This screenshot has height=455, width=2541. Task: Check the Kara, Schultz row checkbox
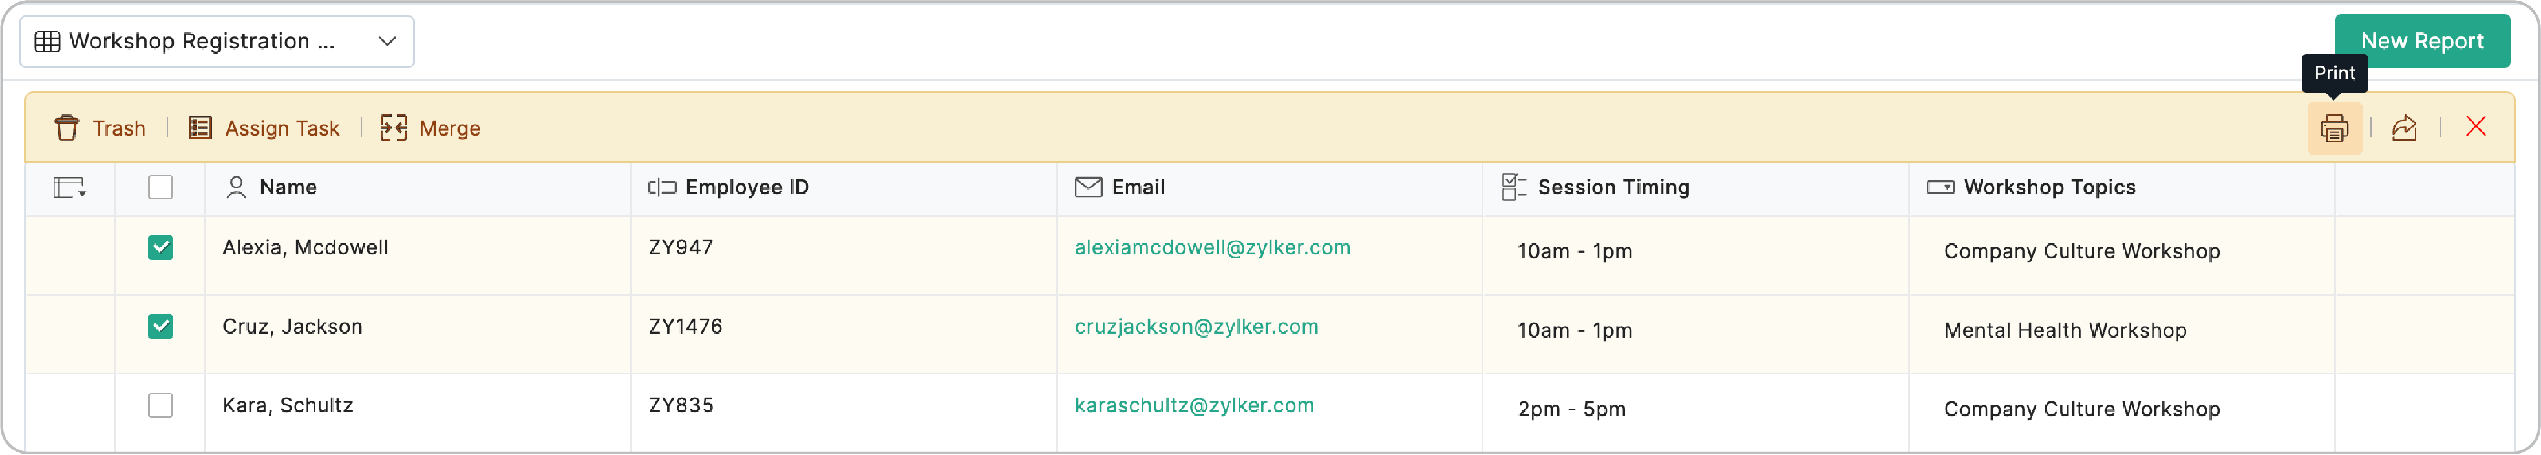pyautogui.click(x=161, y=405)
